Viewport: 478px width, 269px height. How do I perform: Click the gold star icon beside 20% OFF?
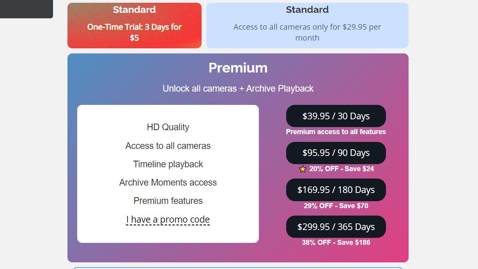click(x=303, y=169)
